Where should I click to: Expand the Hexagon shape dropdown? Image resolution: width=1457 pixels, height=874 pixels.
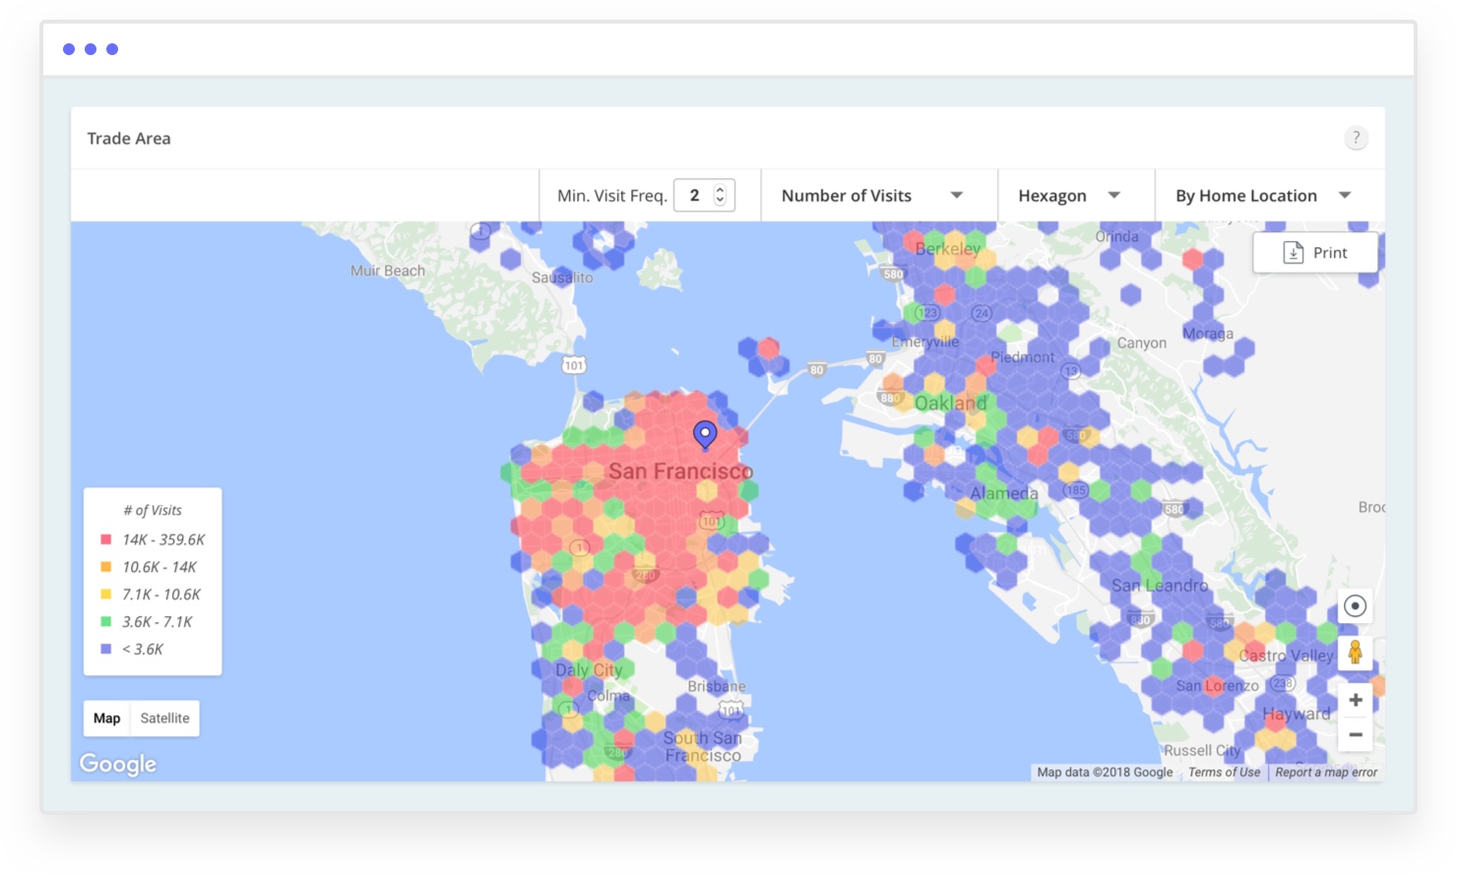(x=1069, y=196)
